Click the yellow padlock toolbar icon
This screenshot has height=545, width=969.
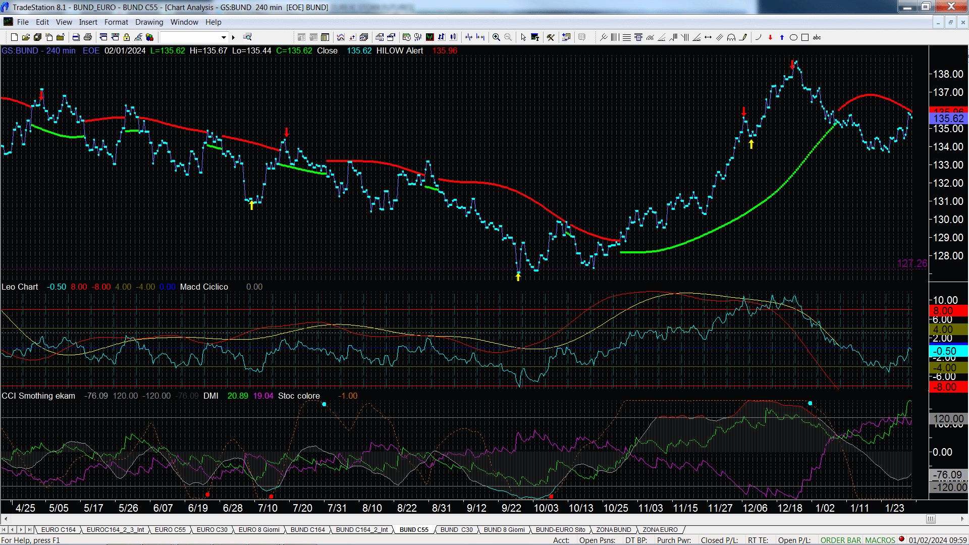point(127,37)
